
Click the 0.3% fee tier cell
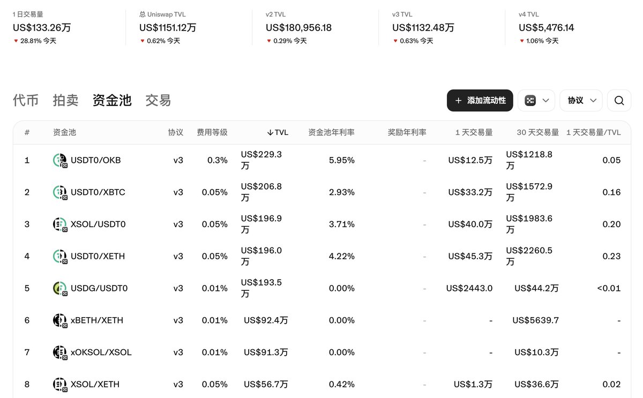tap(218, 160)
